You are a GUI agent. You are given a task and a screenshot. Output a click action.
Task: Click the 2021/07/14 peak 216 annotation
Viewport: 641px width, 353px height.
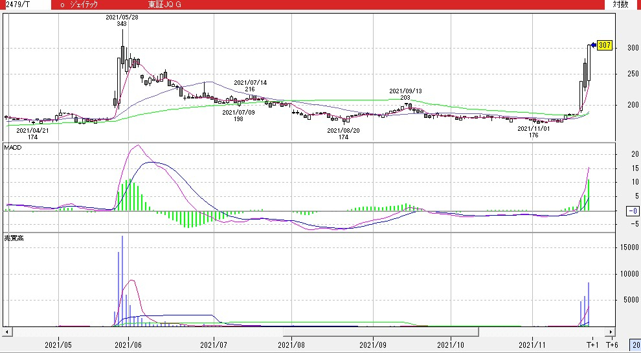(x=250, y=85)
